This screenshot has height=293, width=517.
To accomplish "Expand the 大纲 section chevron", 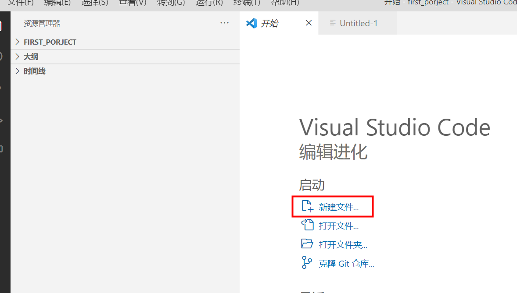I will point(18,56).
